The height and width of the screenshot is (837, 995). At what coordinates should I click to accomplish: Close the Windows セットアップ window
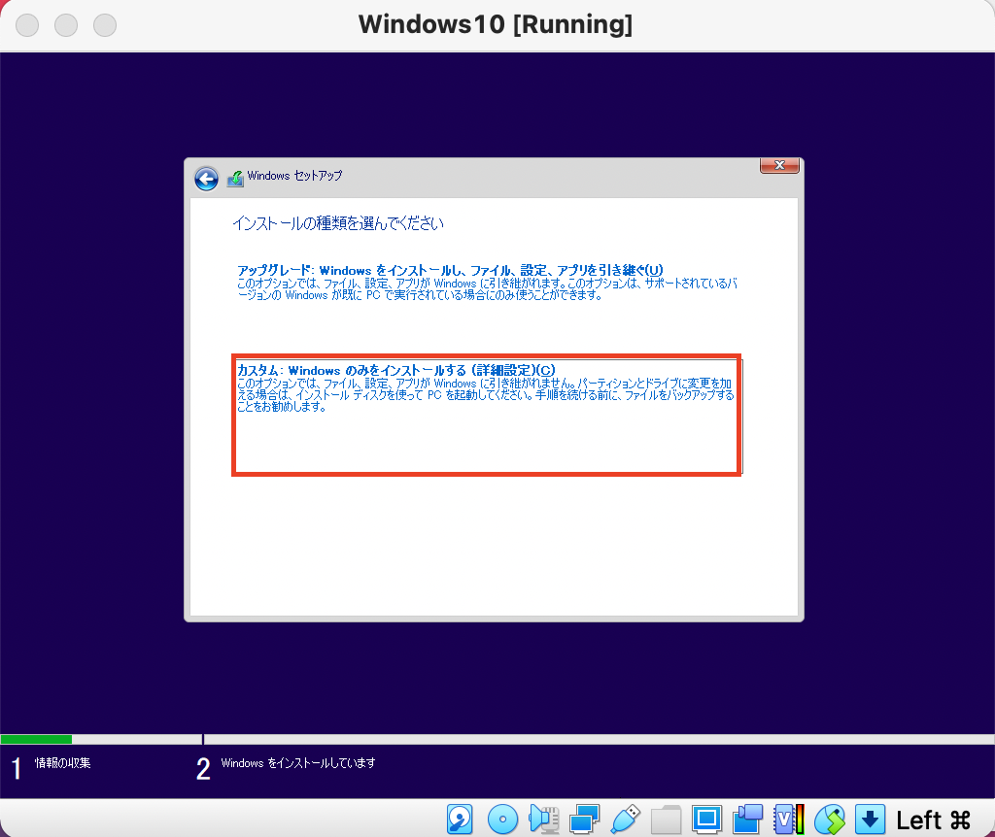point(779,165)
